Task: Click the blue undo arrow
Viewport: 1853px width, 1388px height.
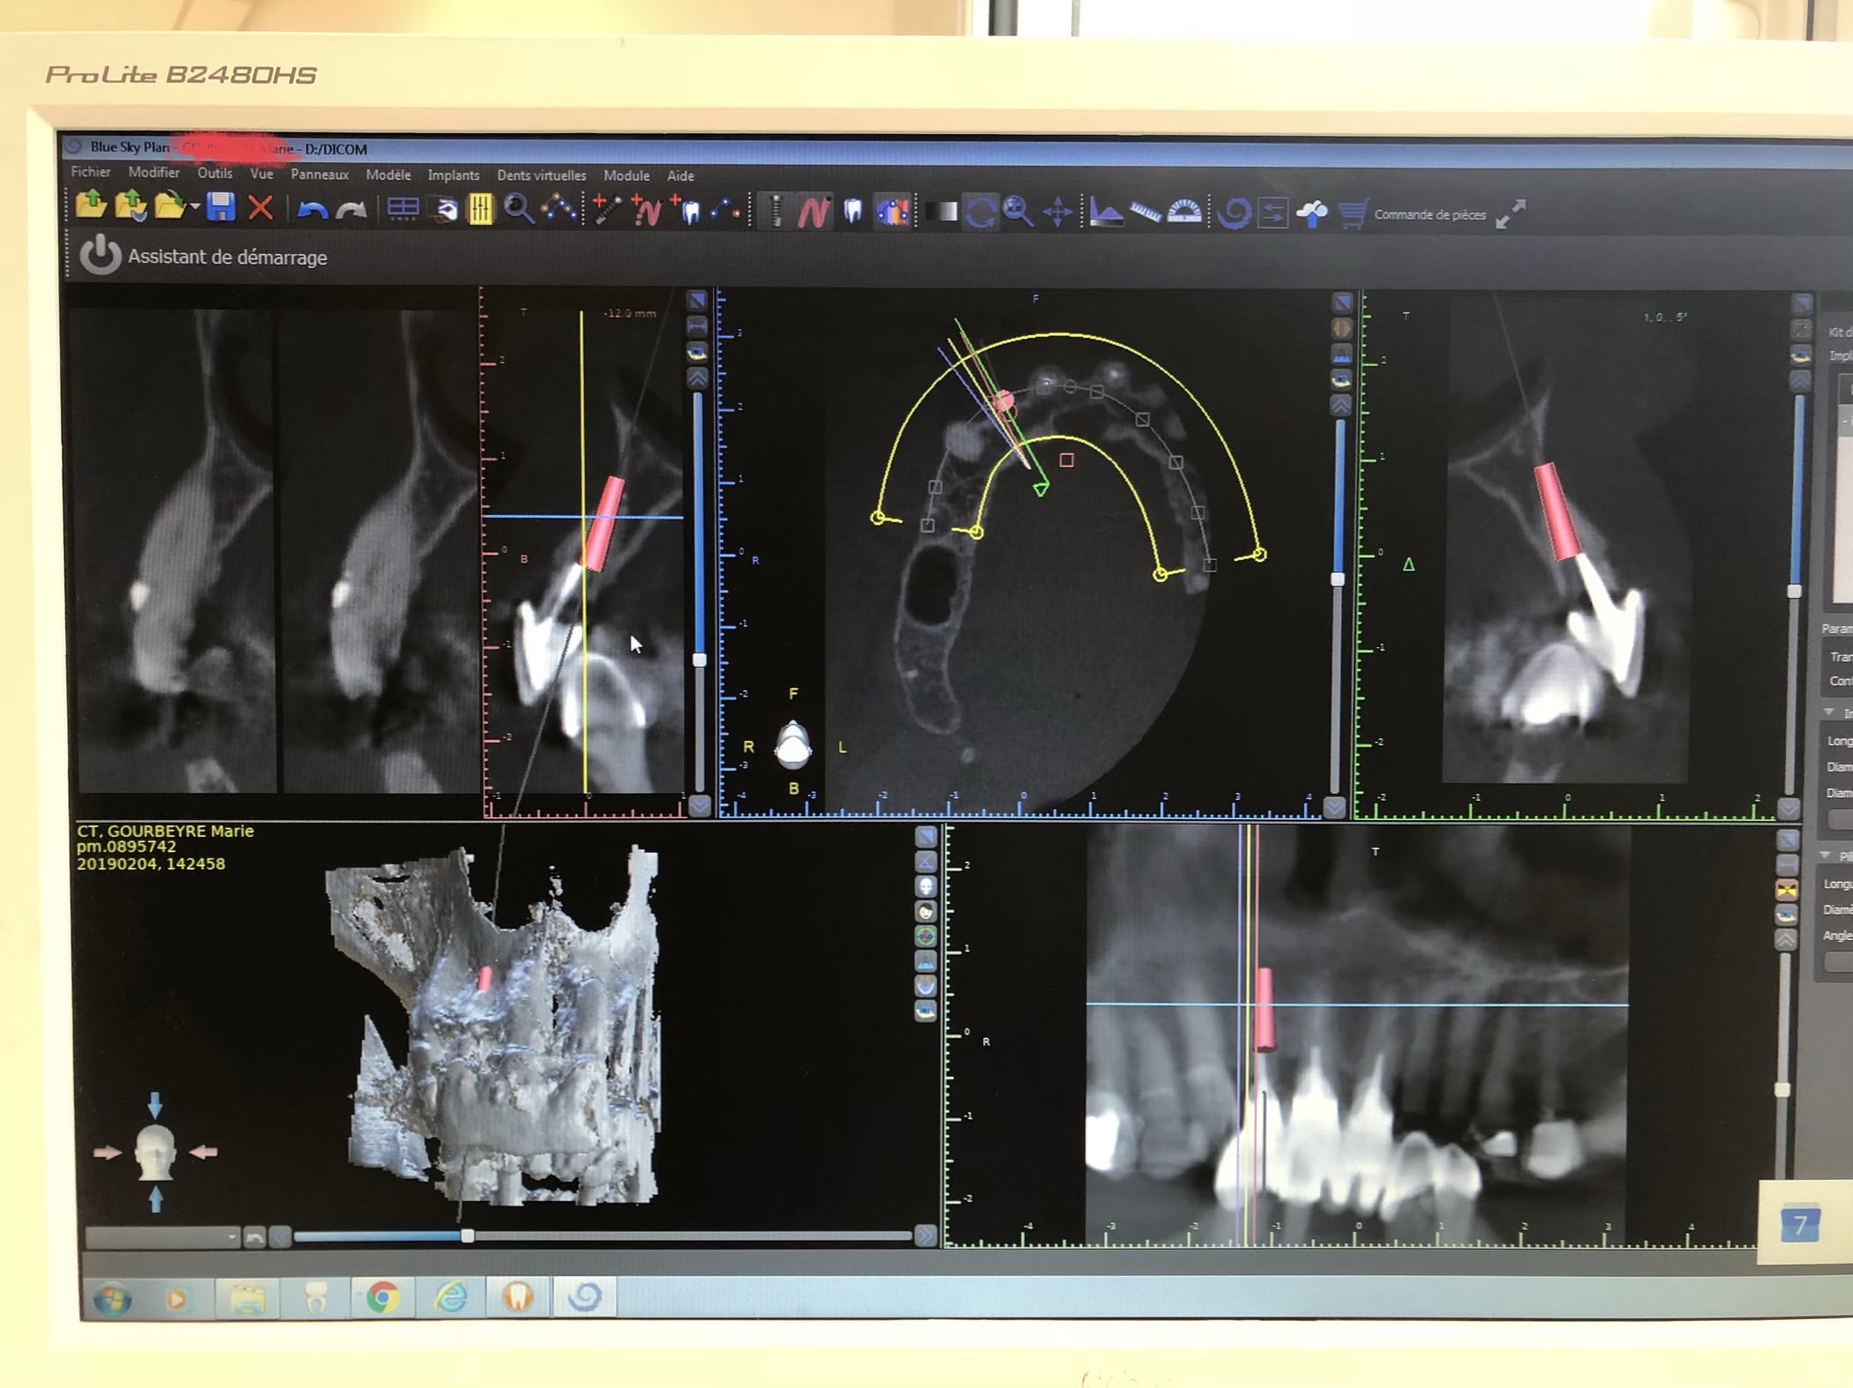Action: [311, 210]
